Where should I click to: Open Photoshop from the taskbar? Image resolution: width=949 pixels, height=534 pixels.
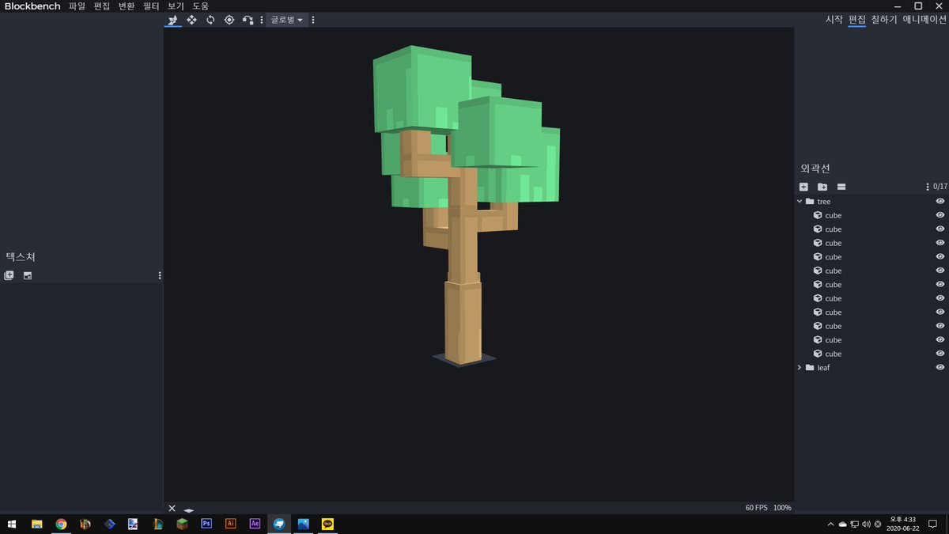click(x=206, y=524)
